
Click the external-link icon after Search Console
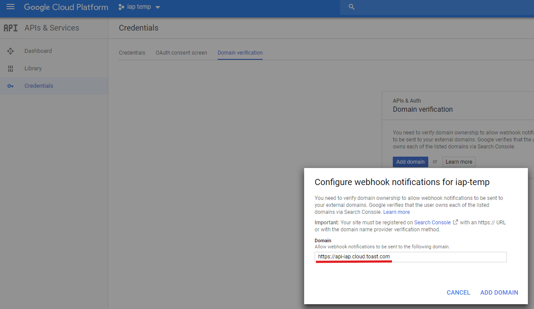coord(455,222)
